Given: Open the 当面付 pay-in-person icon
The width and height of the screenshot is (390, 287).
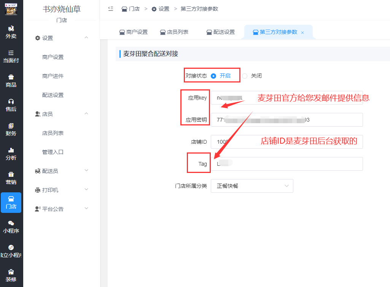Looking at the screenshot, I should click(x=11, y=57).
